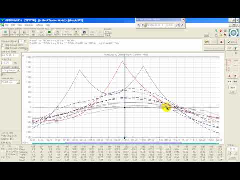Click the lower small button below the graph arrows
Viewport: 240px width, 180px height.
232,92
